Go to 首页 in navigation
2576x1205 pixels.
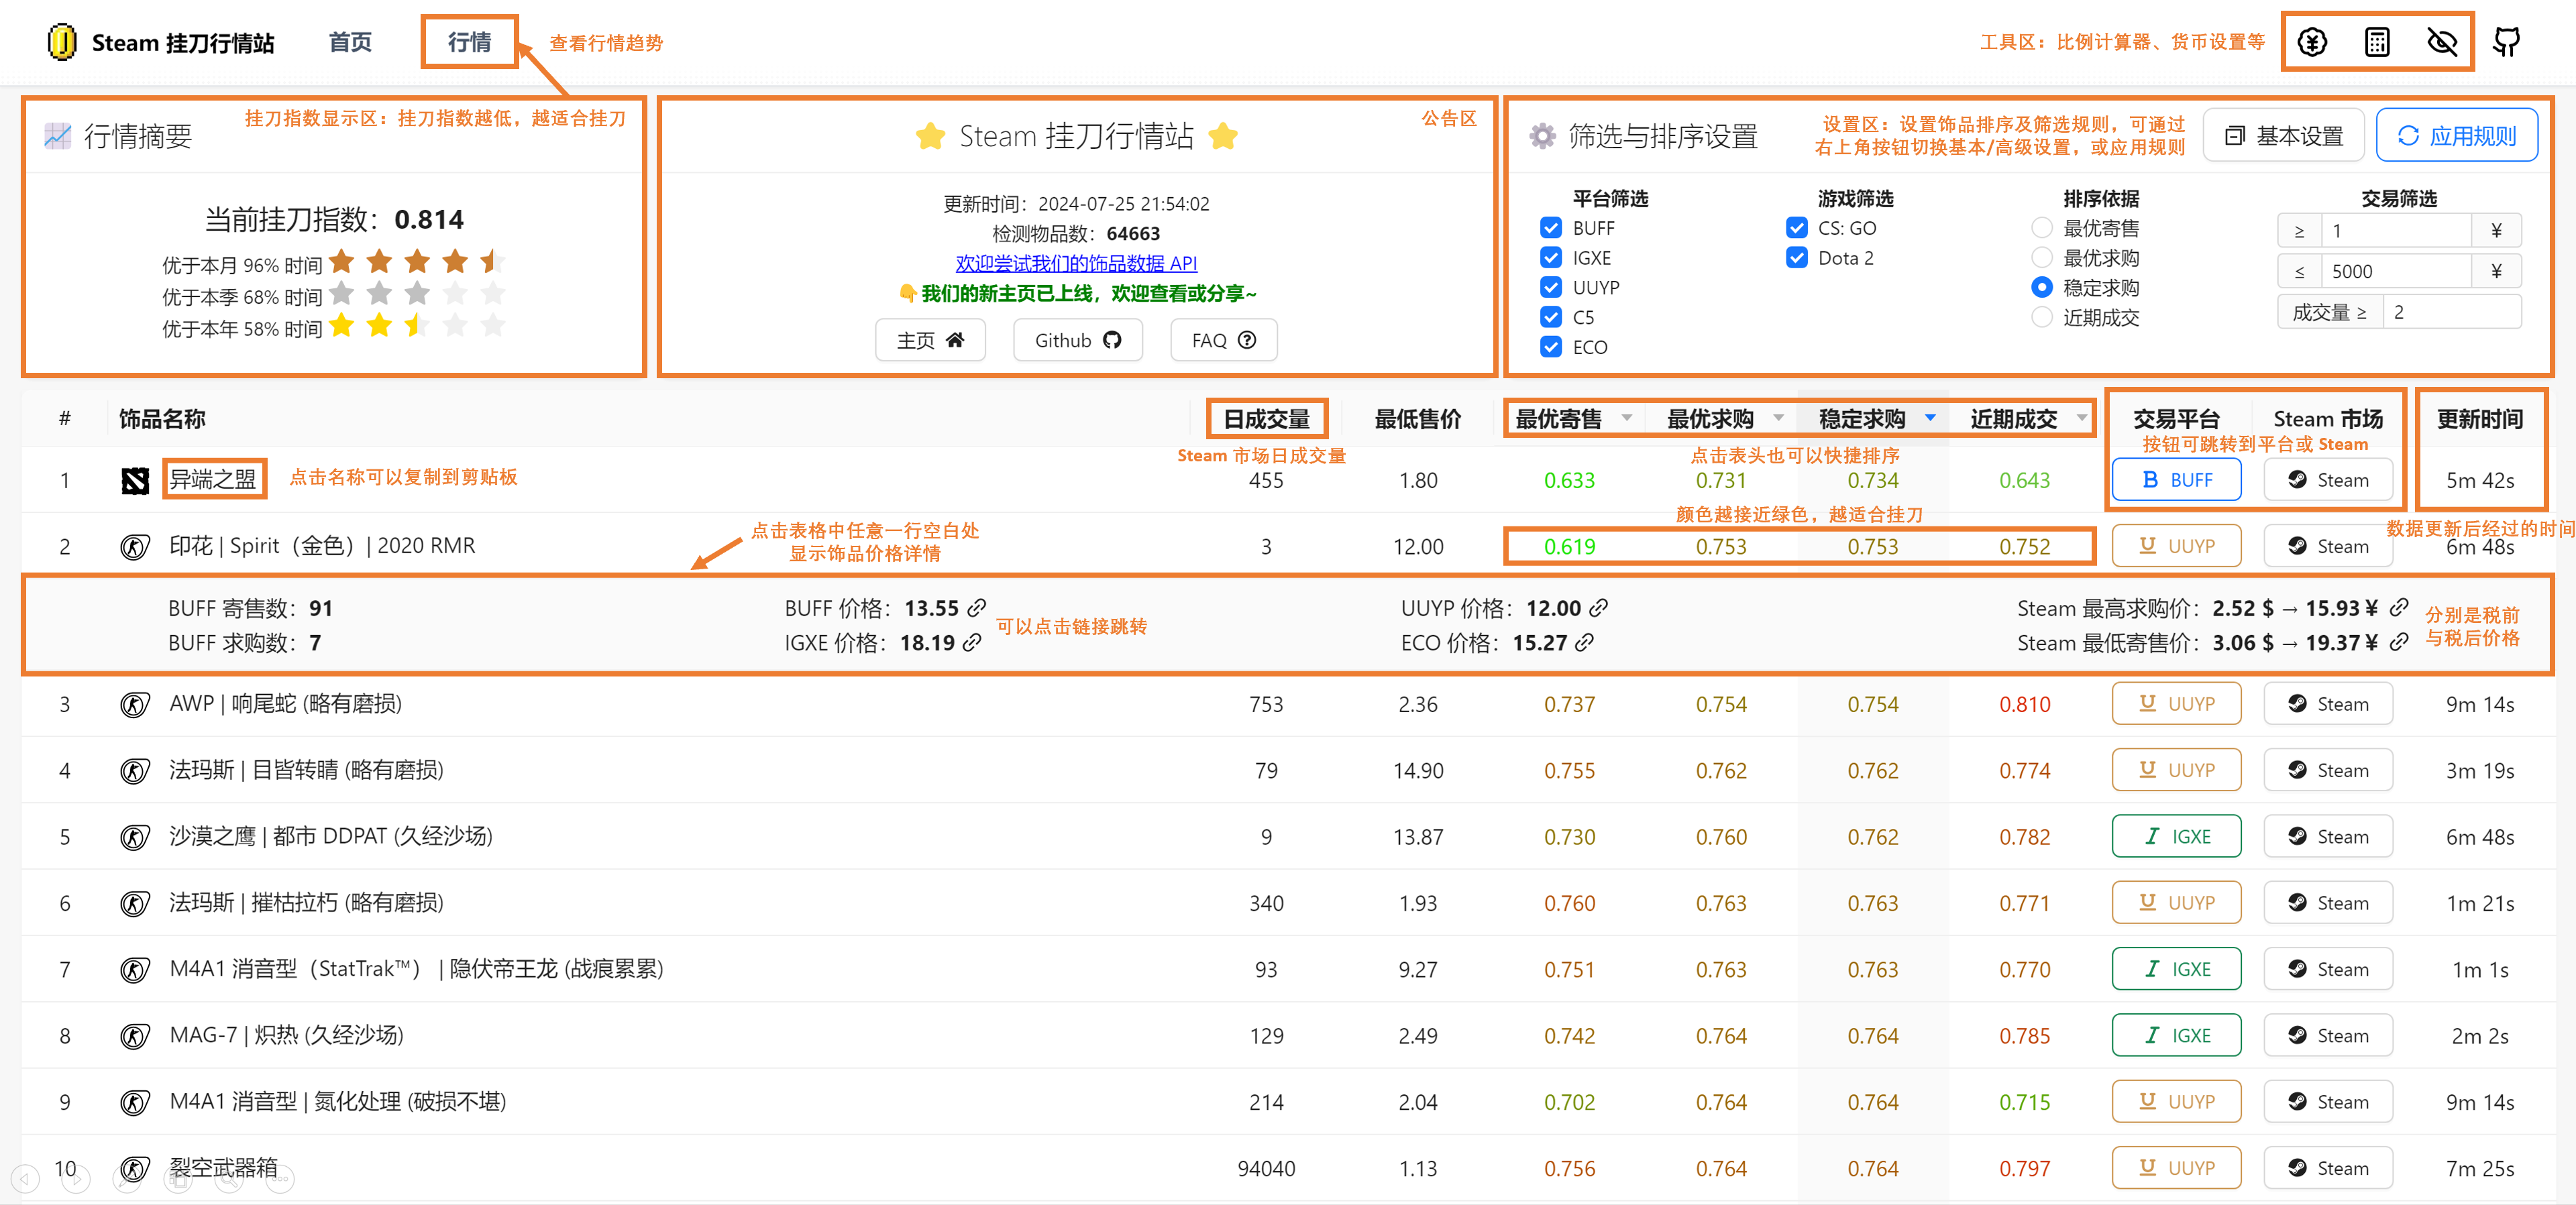[350, 42]
